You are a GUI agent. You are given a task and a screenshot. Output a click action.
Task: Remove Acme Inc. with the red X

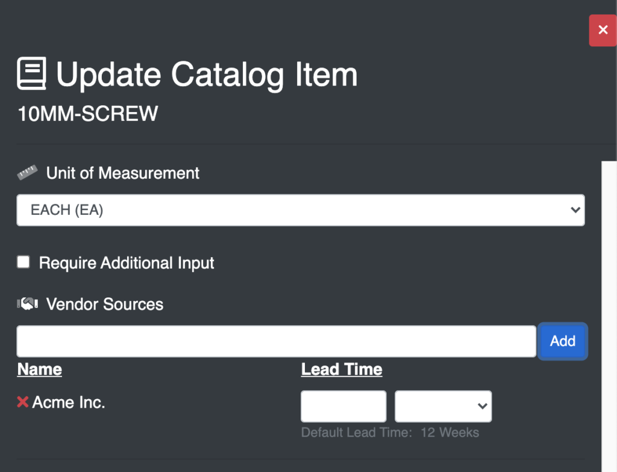click(x=23, y=402)
